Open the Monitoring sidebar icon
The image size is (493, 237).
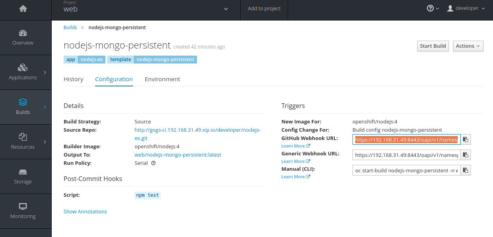[x=23, y=207]
